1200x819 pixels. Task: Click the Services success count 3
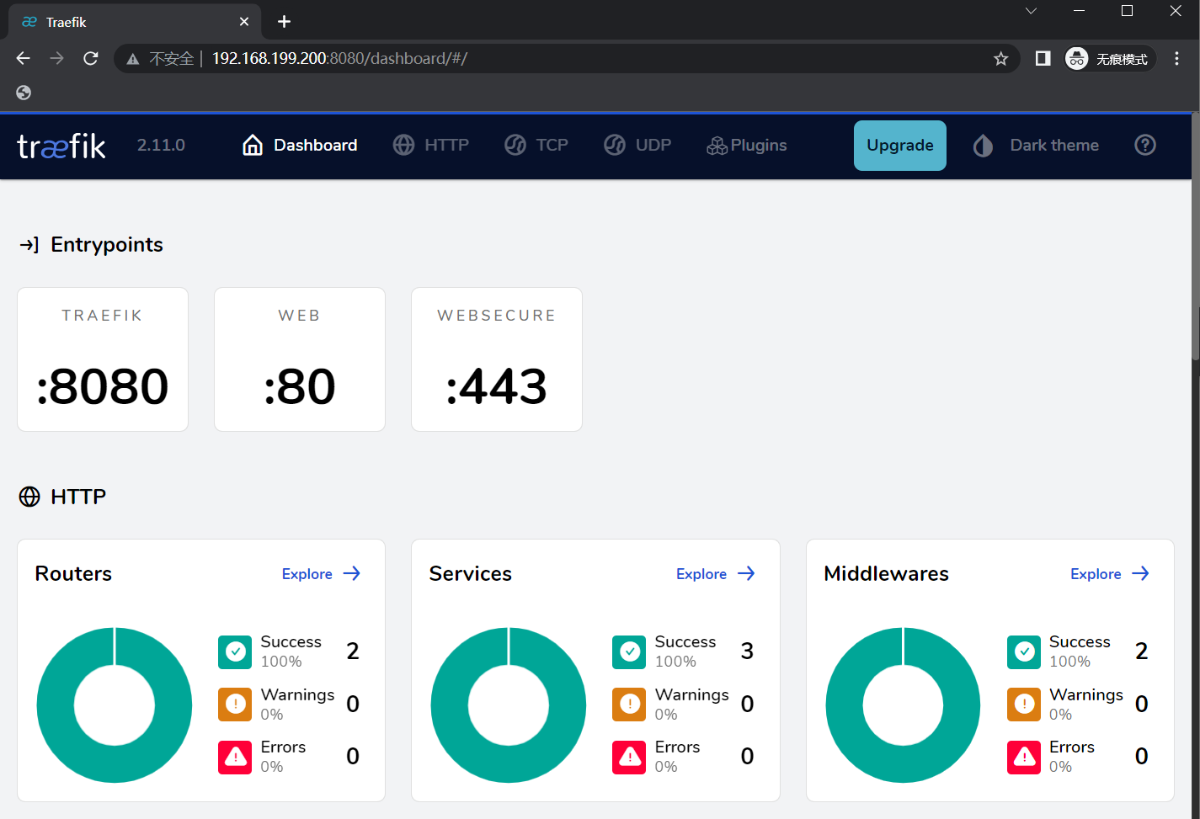(x=747, y=651)
